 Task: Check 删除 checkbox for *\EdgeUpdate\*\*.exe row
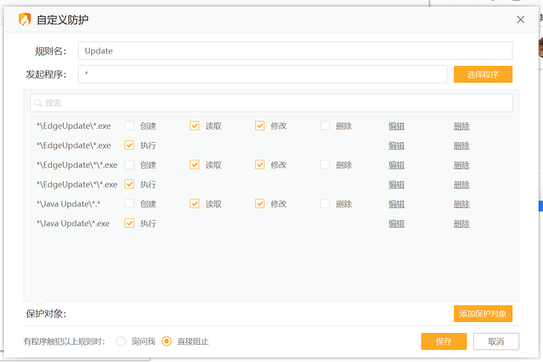pyautogui.click(x=325, y=165)
